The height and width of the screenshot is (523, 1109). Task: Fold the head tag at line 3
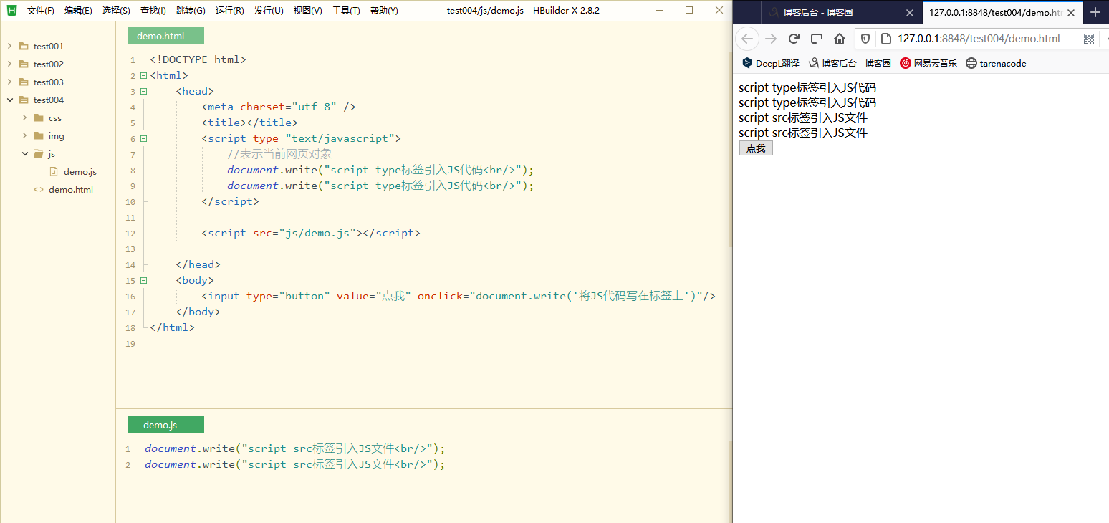[143, 91]
